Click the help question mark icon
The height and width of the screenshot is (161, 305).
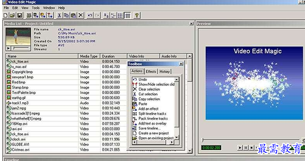137,16
